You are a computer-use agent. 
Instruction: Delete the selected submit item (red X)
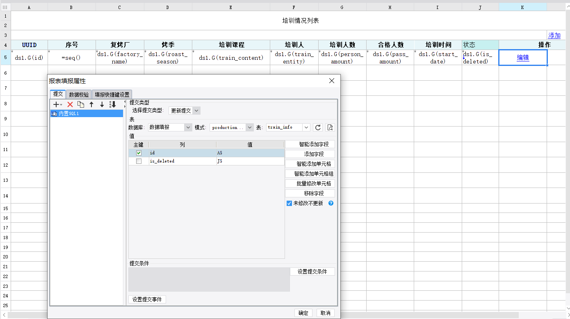[x=70, y=104]
